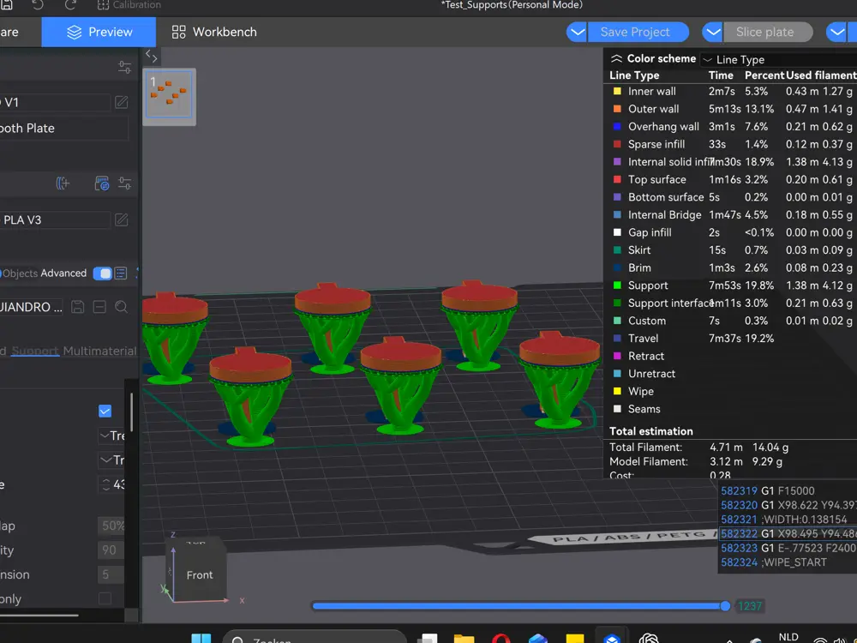
Task: Toggle Sparse infill visibility row
Action: 730,144
